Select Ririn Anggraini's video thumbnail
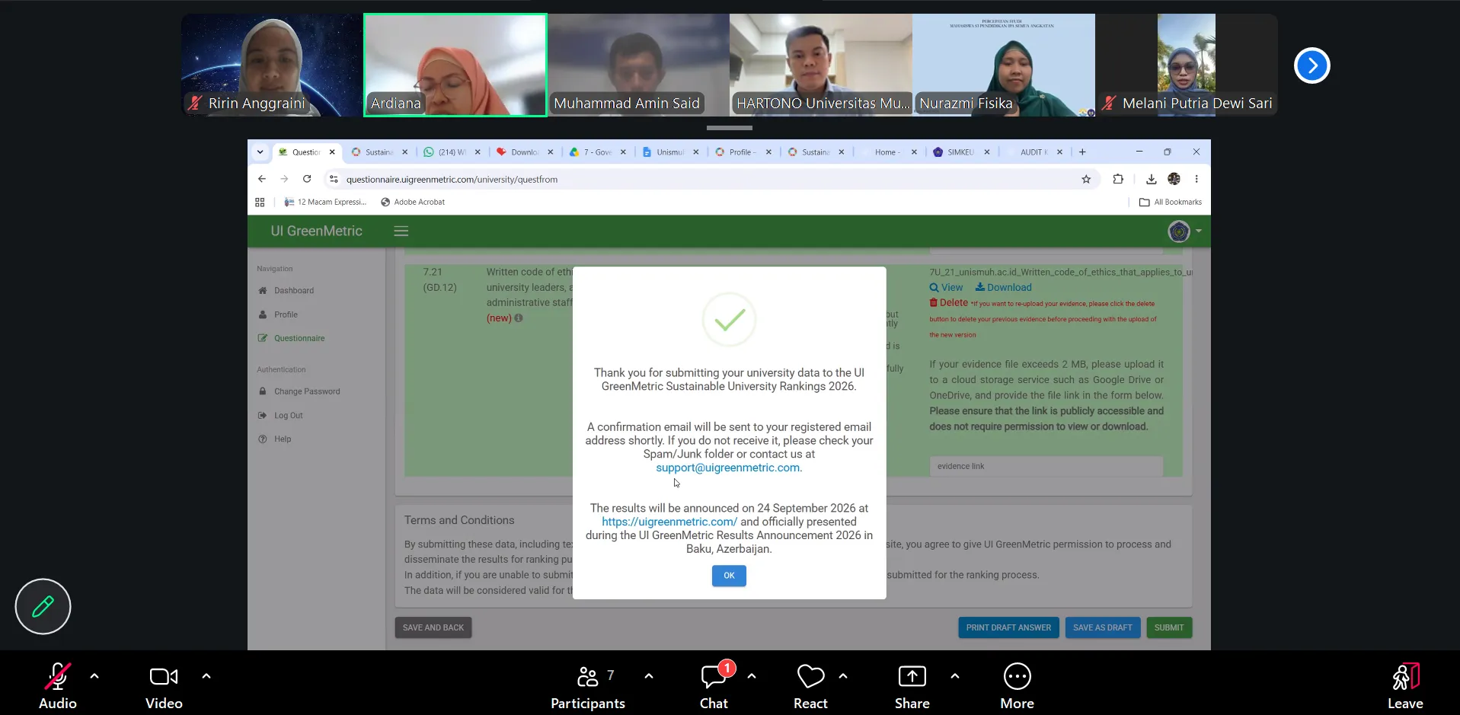Viewport: 1460px width, 715px height. tap(272, 65)
